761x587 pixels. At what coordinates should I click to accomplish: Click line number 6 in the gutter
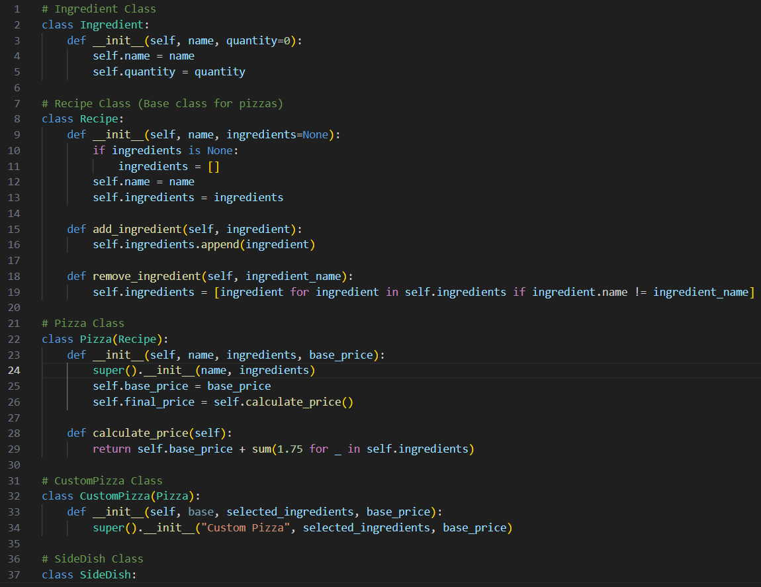tap(17, 88)
